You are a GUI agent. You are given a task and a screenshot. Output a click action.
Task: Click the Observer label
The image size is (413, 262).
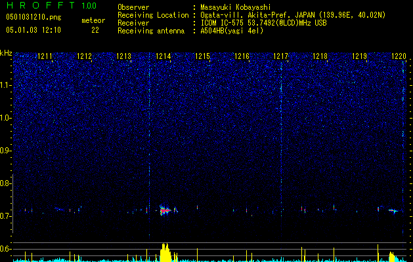(133, 7)
